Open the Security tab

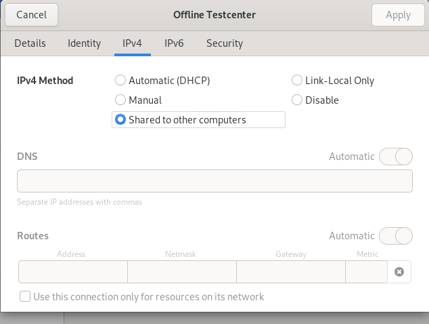click(225, 43)
